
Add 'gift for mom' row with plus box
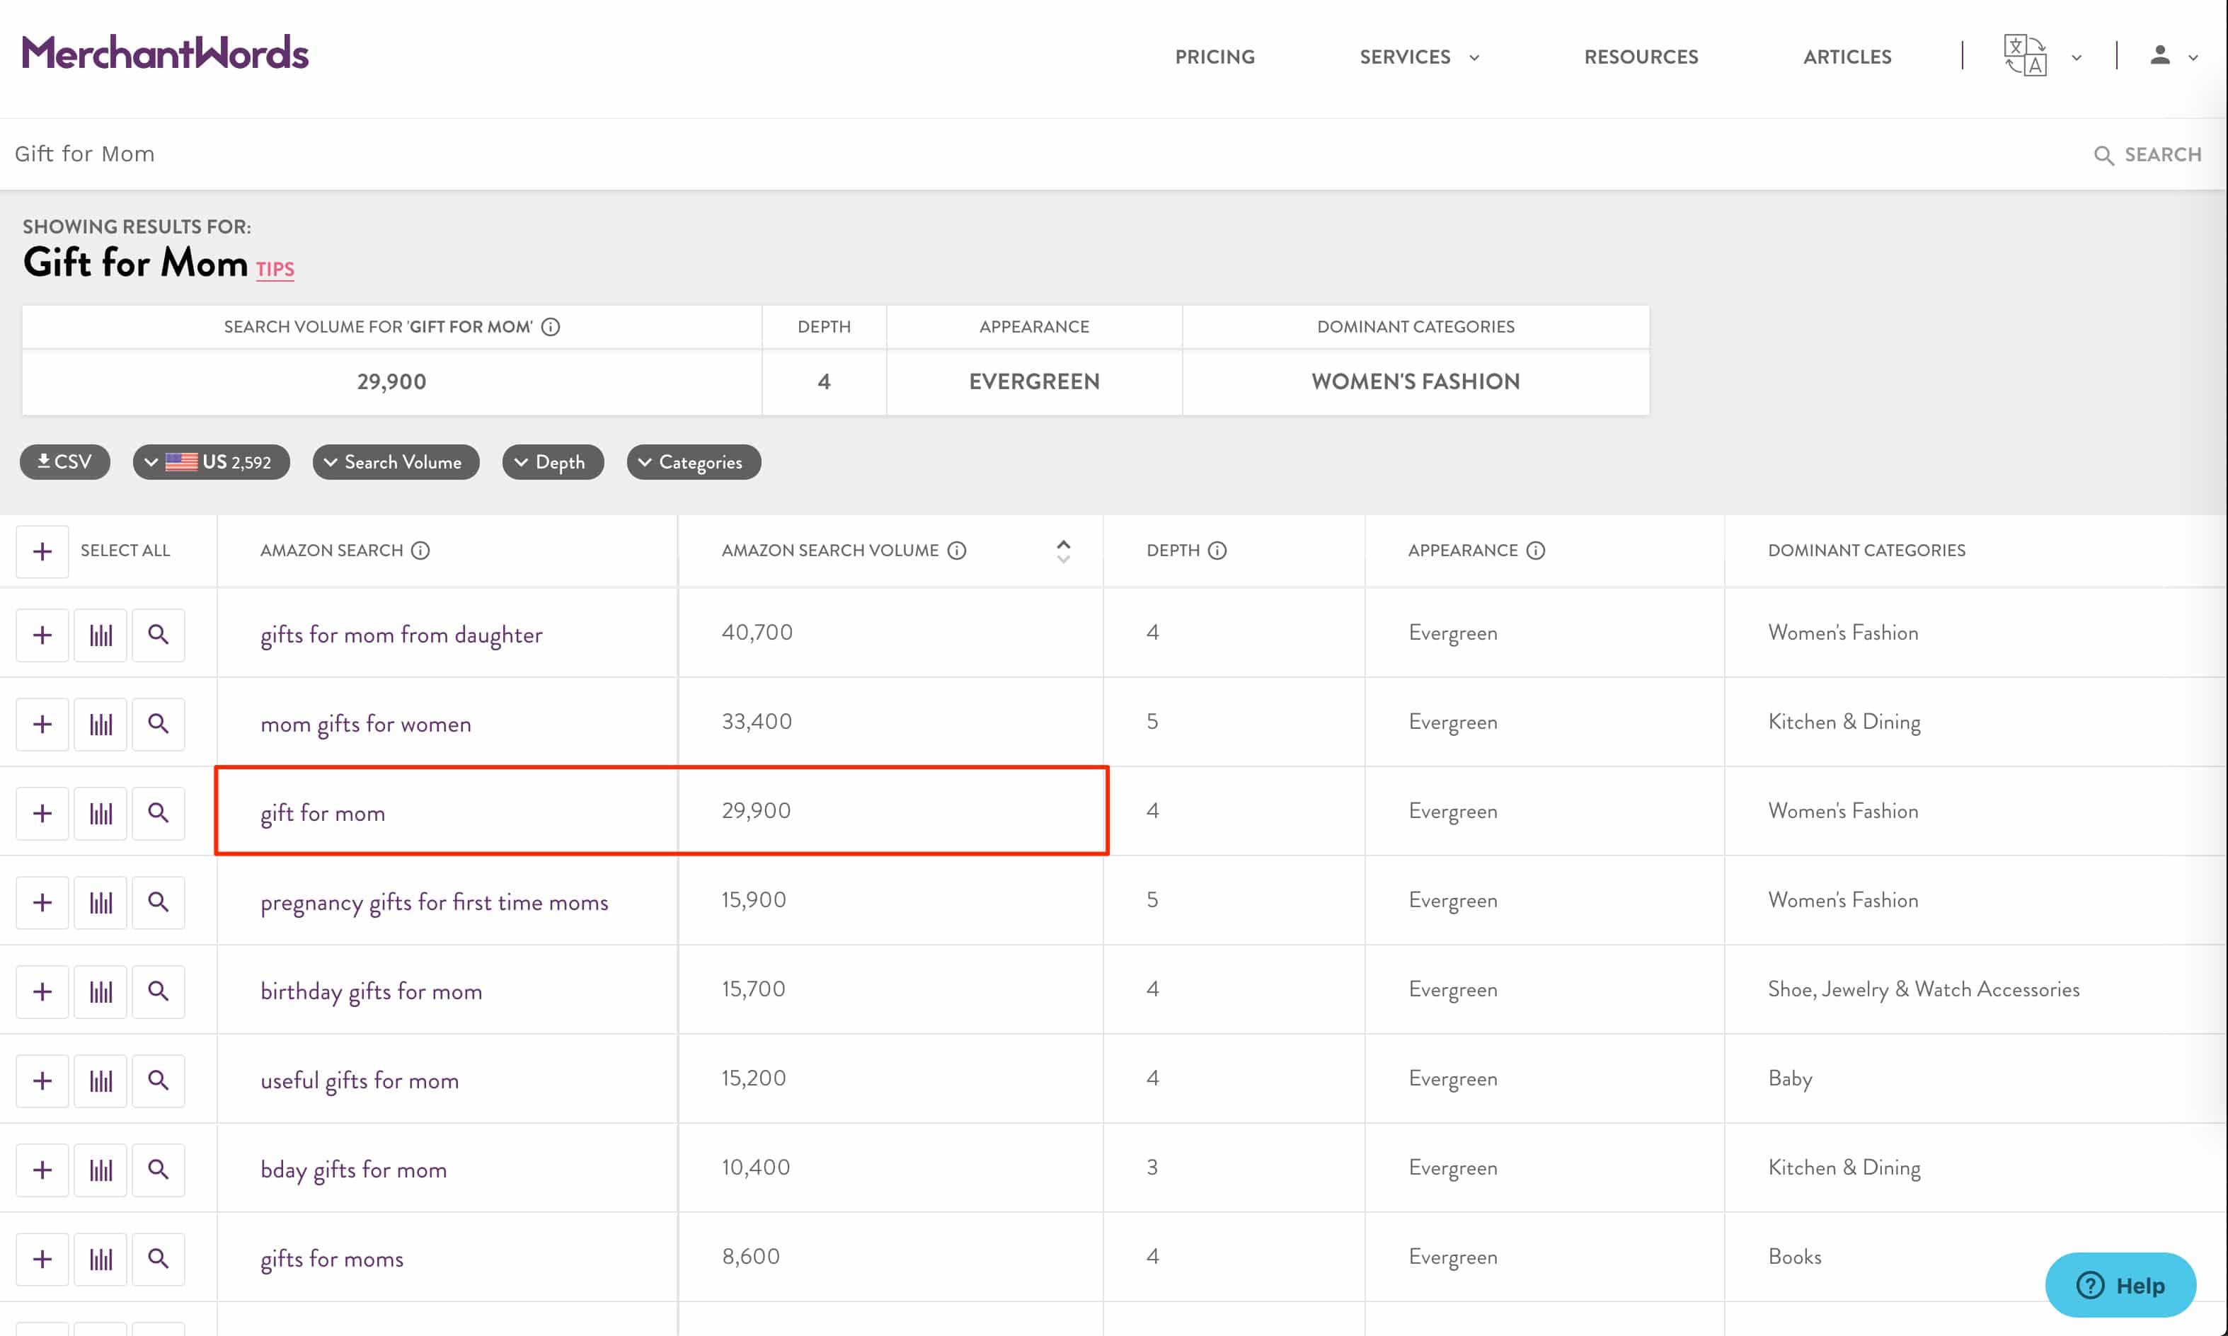coord(42,813)
